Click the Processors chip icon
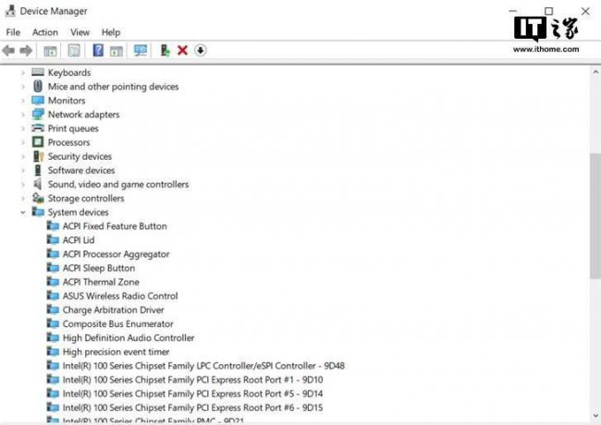The width and height of the screenshot is (601, 425). pyautogui.click(x=38, y=142)
